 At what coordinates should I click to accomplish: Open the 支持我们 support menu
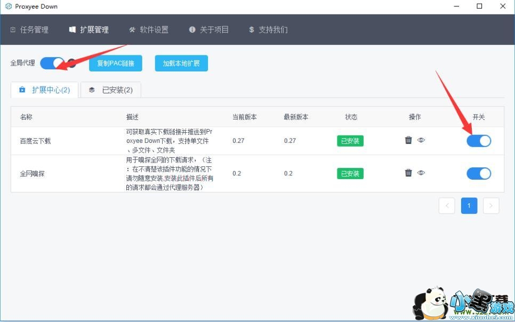tap(268, 30)
